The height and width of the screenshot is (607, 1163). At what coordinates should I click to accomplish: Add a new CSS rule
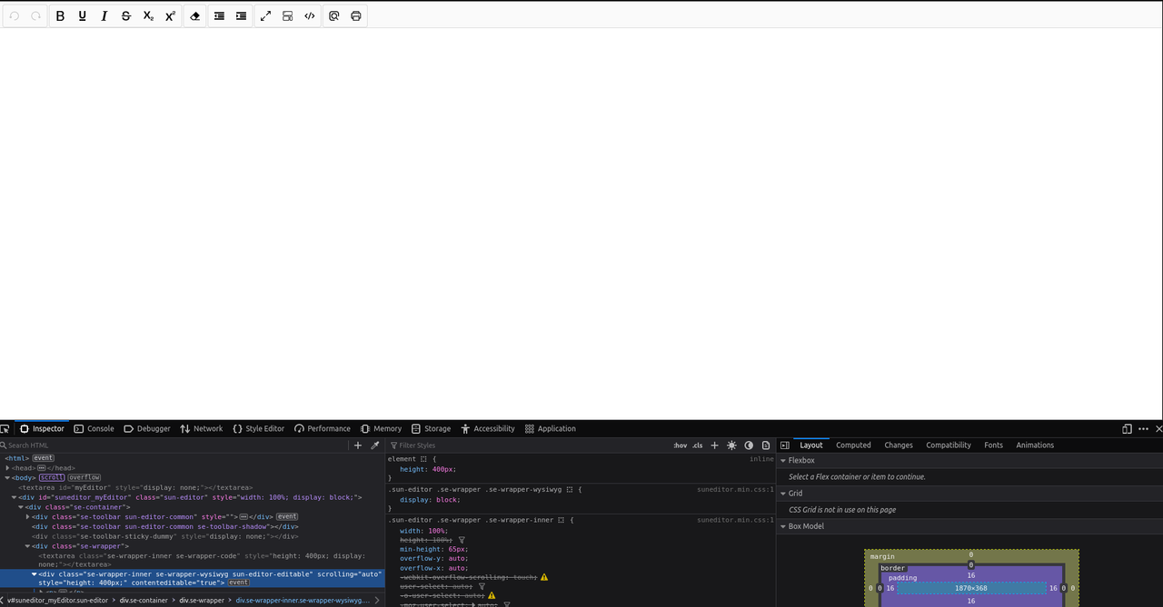pyautogui.click(x=714, y=445)
